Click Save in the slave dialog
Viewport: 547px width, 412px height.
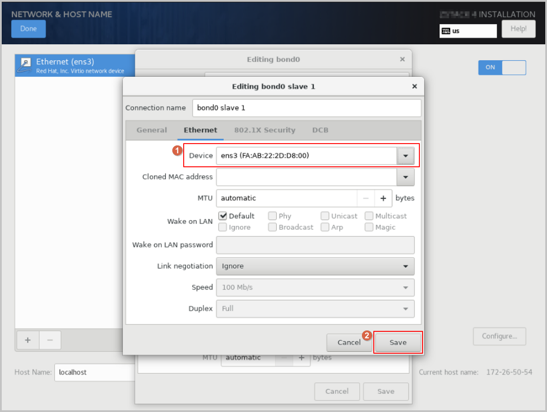click(397, 342)
